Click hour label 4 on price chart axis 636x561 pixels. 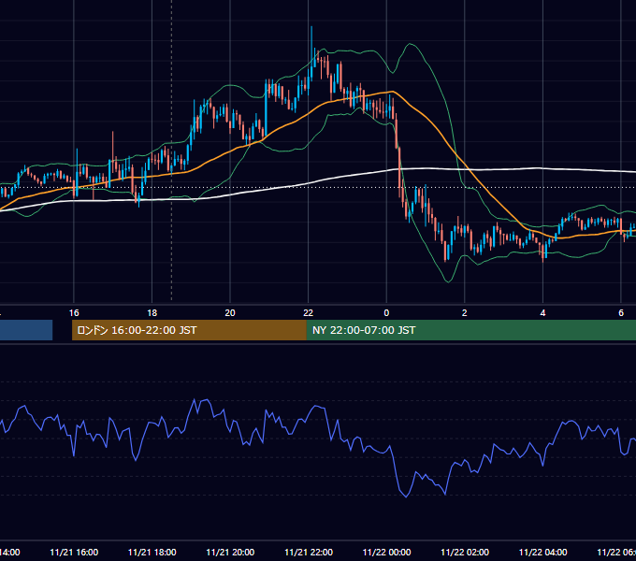click(542, 313)
